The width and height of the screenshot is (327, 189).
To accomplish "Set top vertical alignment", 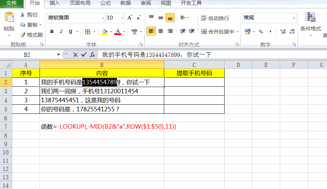I will tap(151, 18).
